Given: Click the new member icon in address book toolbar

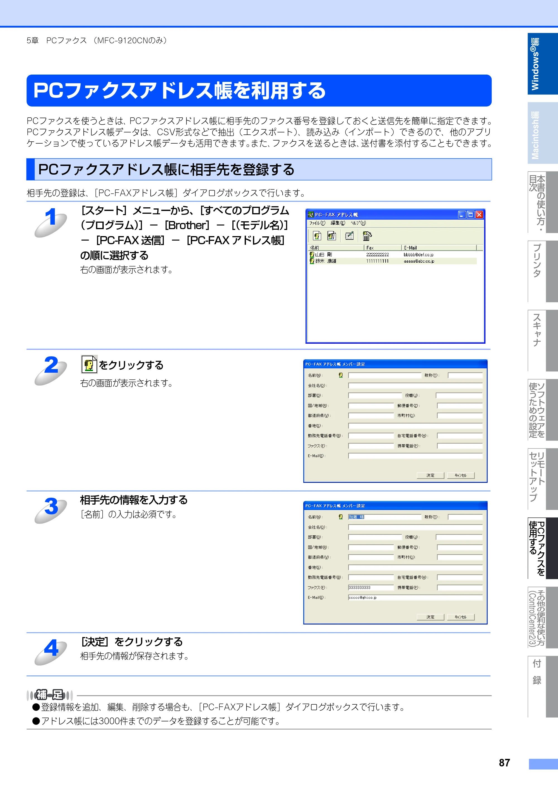Looking at the screenshot, I should click(x=317, y=236).
